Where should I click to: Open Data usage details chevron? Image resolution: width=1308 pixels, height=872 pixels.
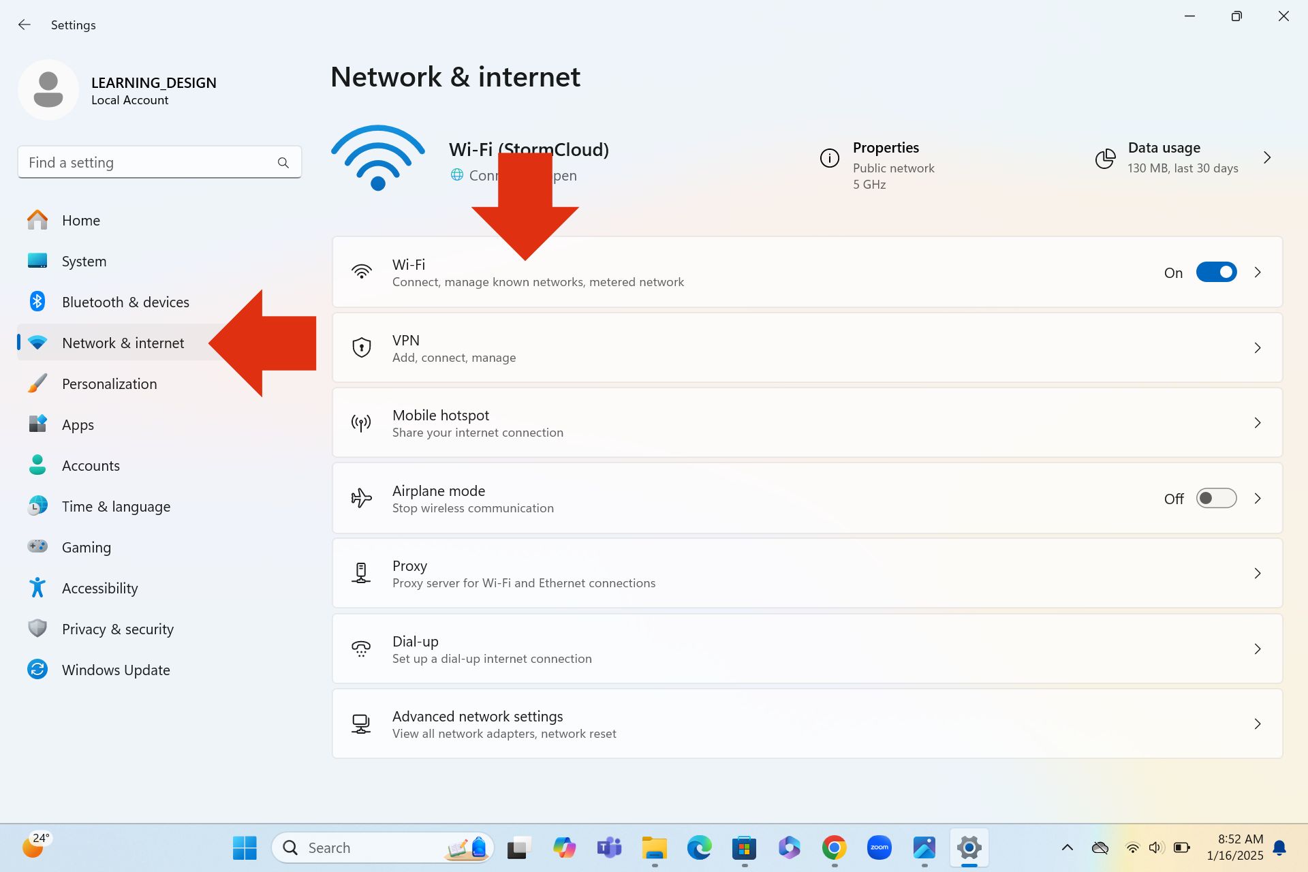click(x=1267, y=158)
